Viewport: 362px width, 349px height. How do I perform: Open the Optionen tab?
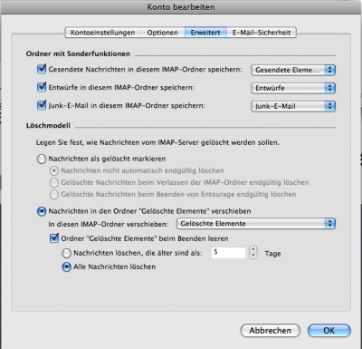162,33
